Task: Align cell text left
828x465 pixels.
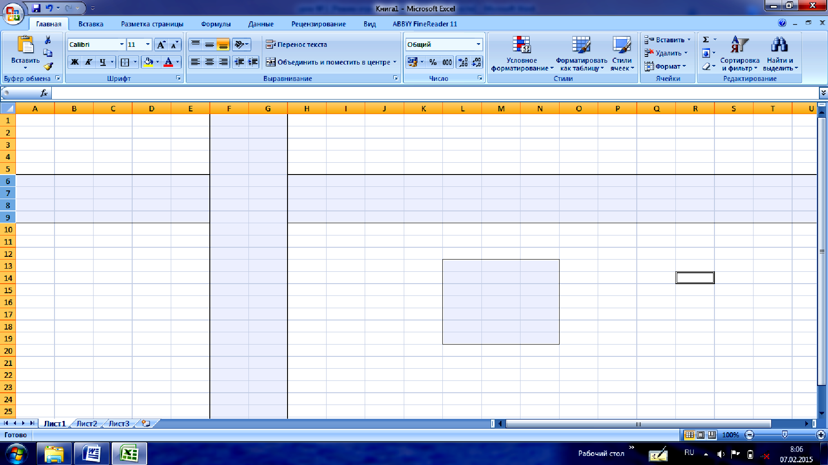Action: coord(195,62)
